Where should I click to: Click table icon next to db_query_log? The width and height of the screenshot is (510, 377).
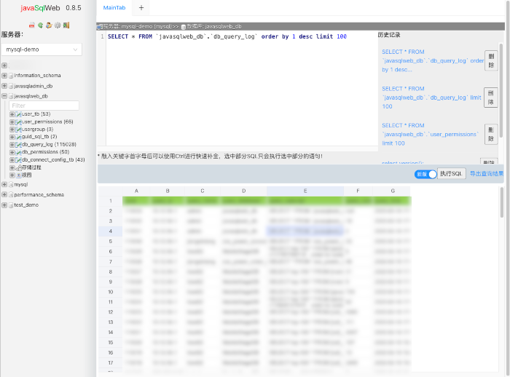(x=19, y=145)
